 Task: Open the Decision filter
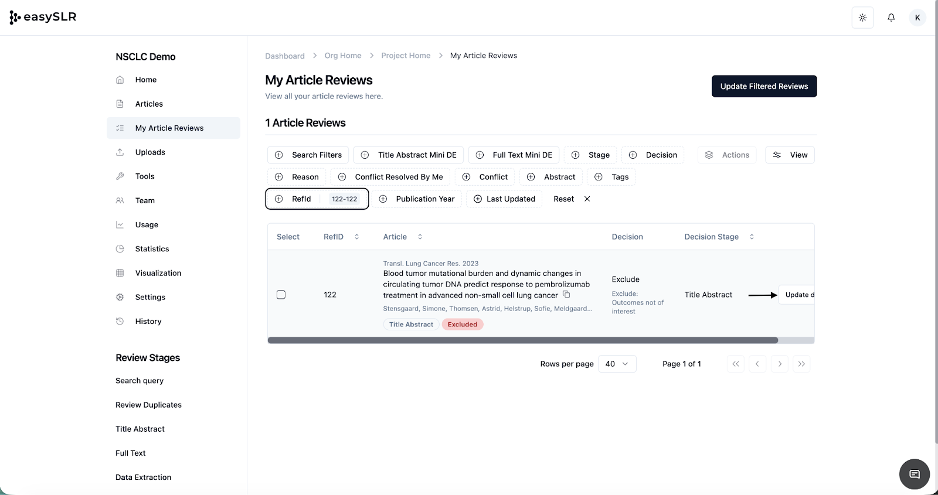pyautogui.click(x=652, y=155)
